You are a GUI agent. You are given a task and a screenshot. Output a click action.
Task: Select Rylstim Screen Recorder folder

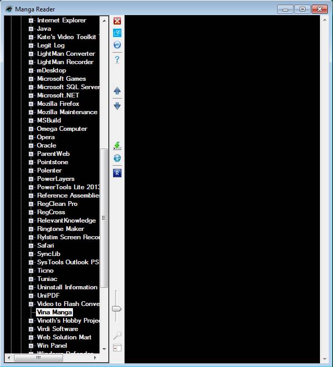68,237
